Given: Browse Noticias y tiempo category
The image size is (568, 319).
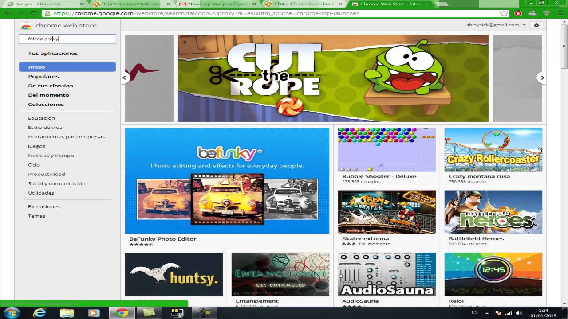Looking at the screenshot, I should 51,155.
